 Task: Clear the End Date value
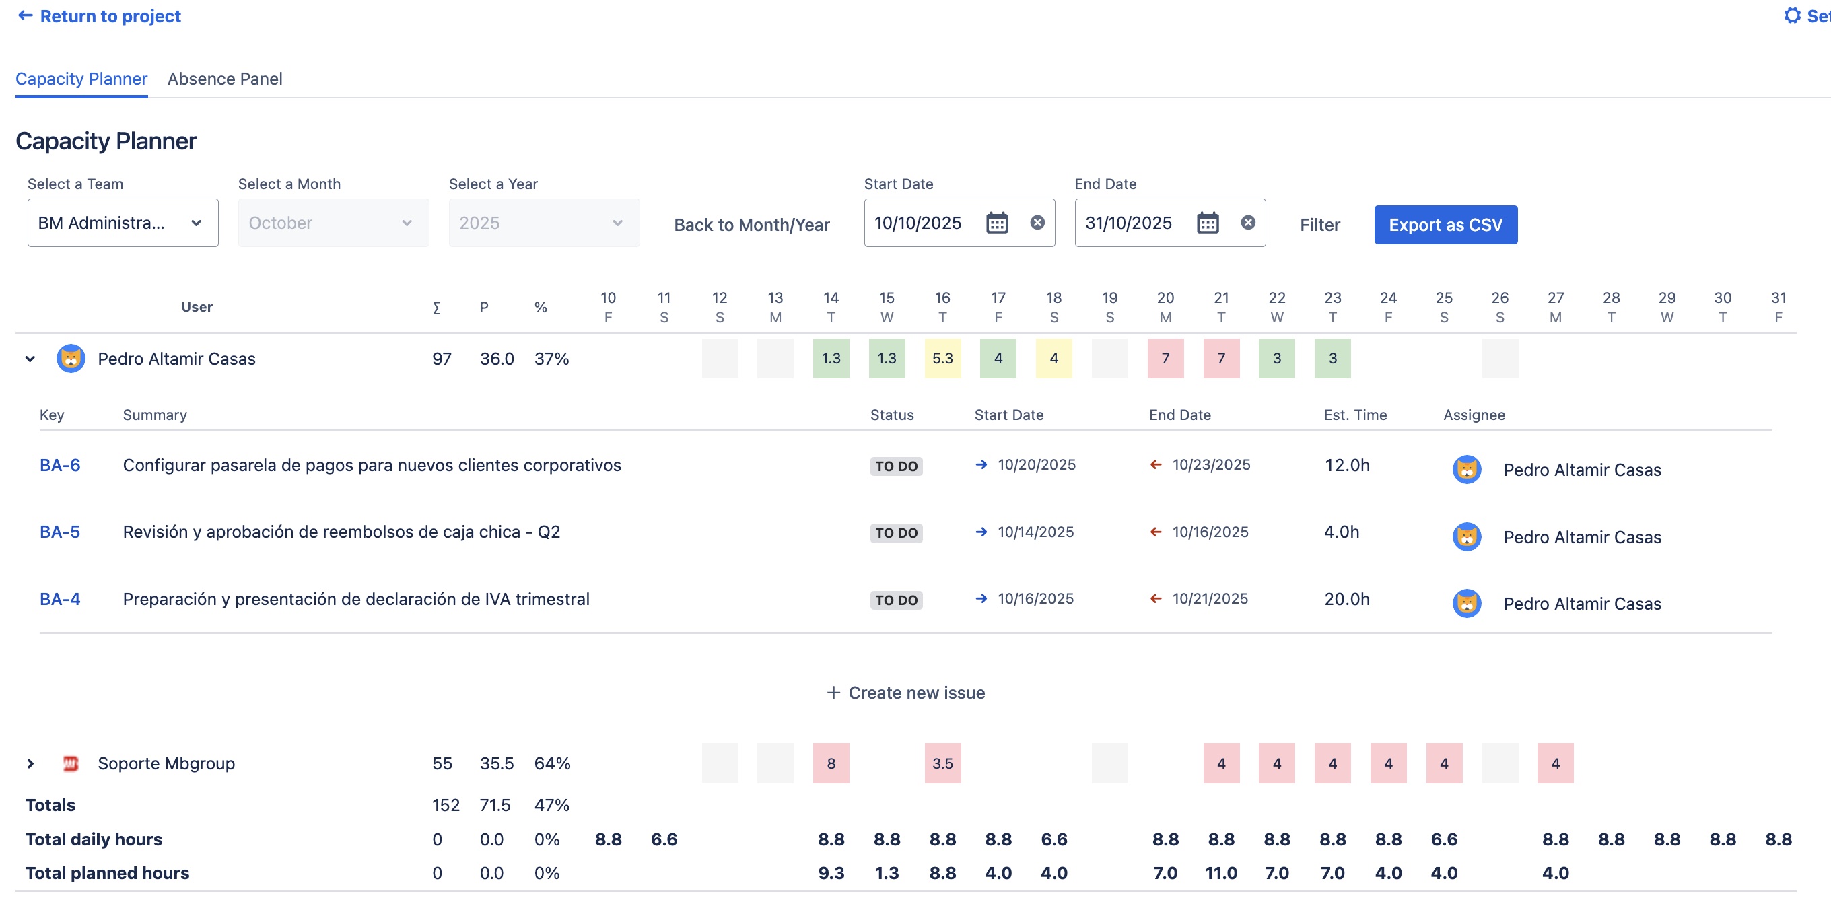click(1247, 223)
